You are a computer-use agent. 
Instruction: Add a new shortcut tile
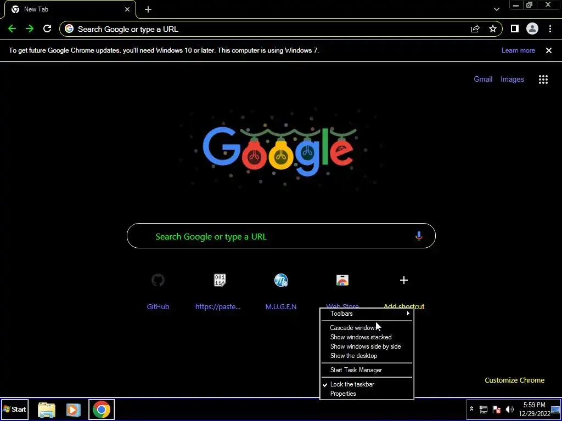(x=404, y=293)
